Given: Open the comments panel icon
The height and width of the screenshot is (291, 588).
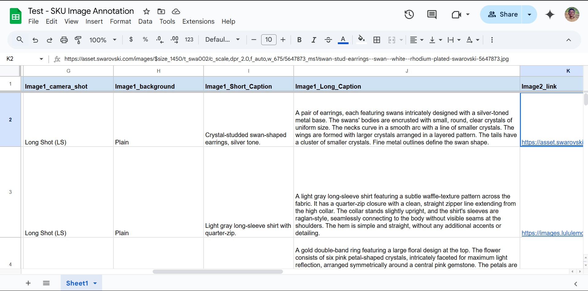Looking at the screenshot, I should (x=432, y=14).
